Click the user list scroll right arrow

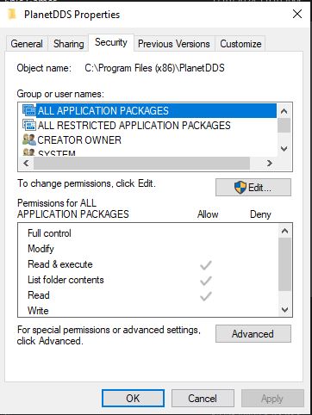pyautogui.click(x=269, y=164)
